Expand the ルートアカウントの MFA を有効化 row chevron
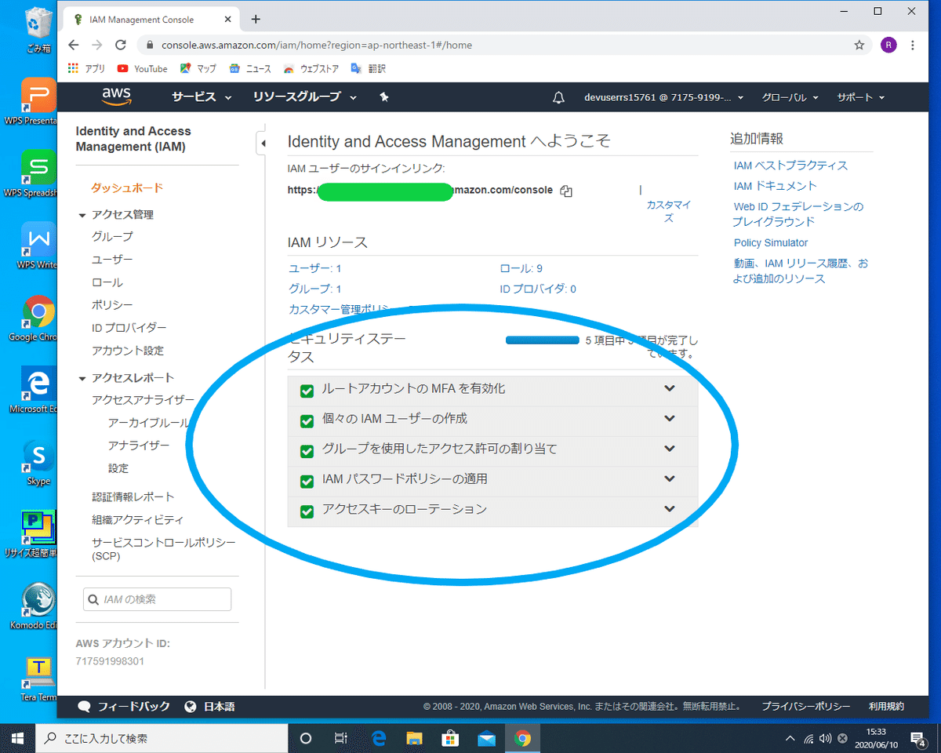 click(670, 388)
